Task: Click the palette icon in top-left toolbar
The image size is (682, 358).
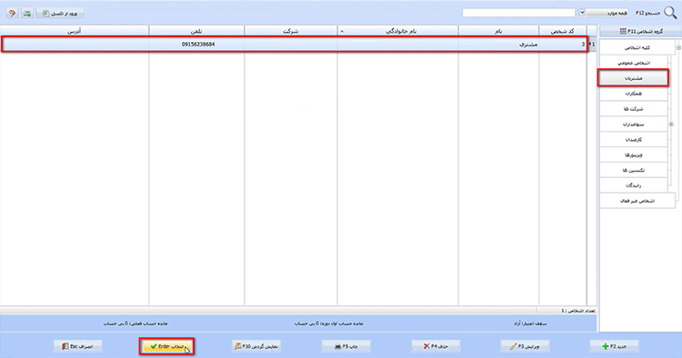Action: tap(12, 14)
